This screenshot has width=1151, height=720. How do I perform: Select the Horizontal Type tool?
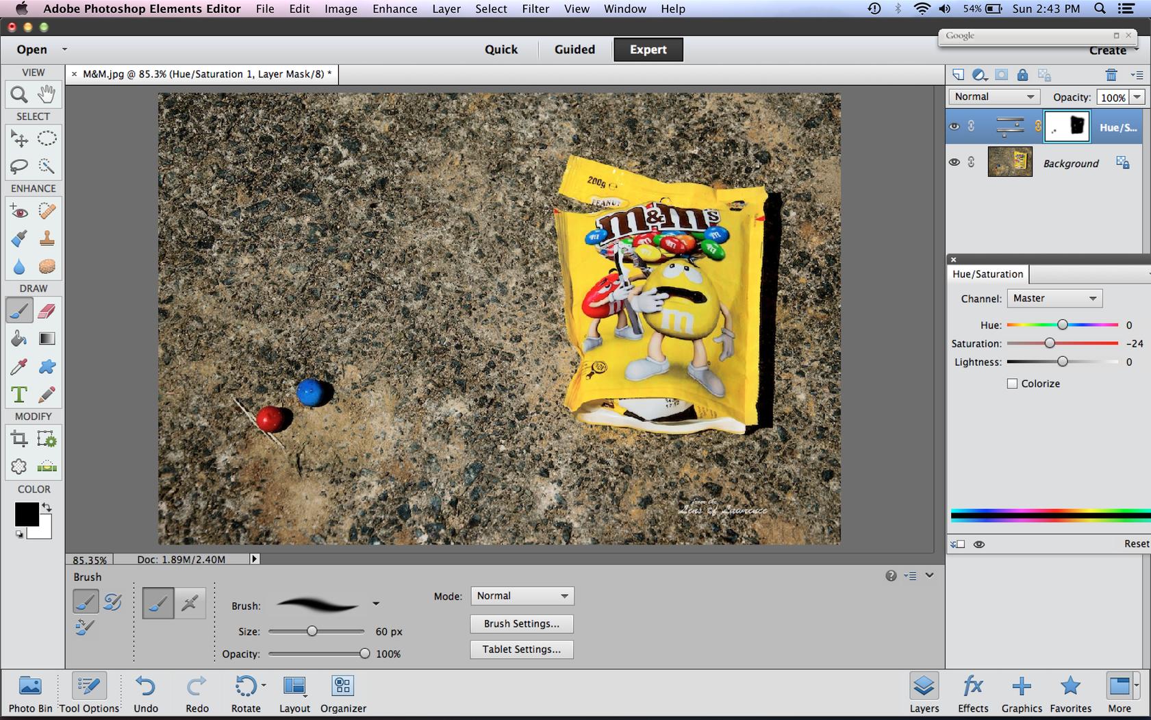(19, 395)
